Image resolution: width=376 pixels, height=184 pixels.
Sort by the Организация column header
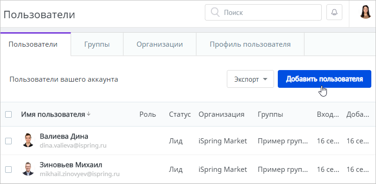(221, 114)
